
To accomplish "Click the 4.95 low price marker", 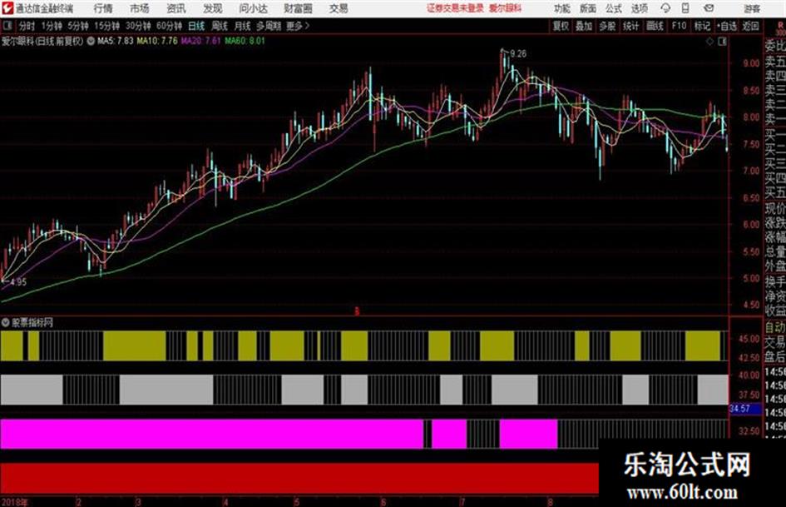I will (18, 281).
